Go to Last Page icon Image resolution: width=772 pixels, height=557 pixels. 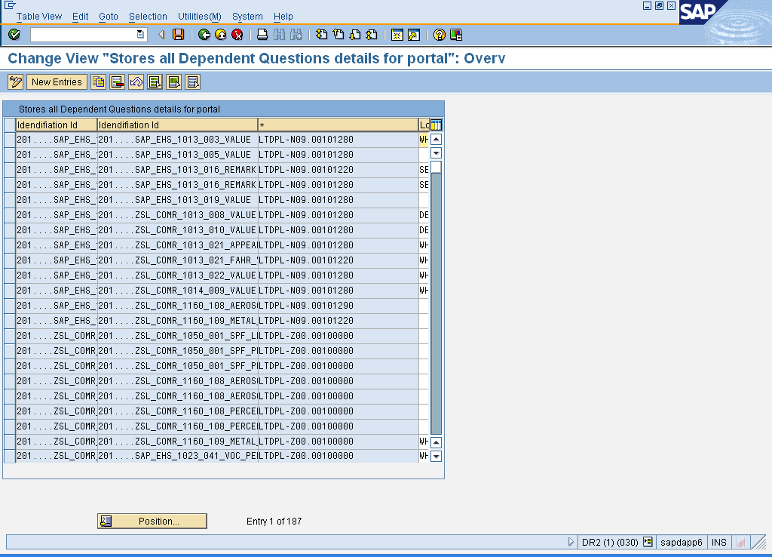372,35
